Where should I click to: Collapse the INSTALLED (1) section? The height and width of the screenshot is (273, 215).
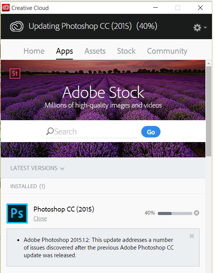click(x=28, y=186)
